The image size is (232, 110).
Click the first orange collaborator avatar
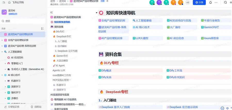pyautogui.click(x=173, y=2)
